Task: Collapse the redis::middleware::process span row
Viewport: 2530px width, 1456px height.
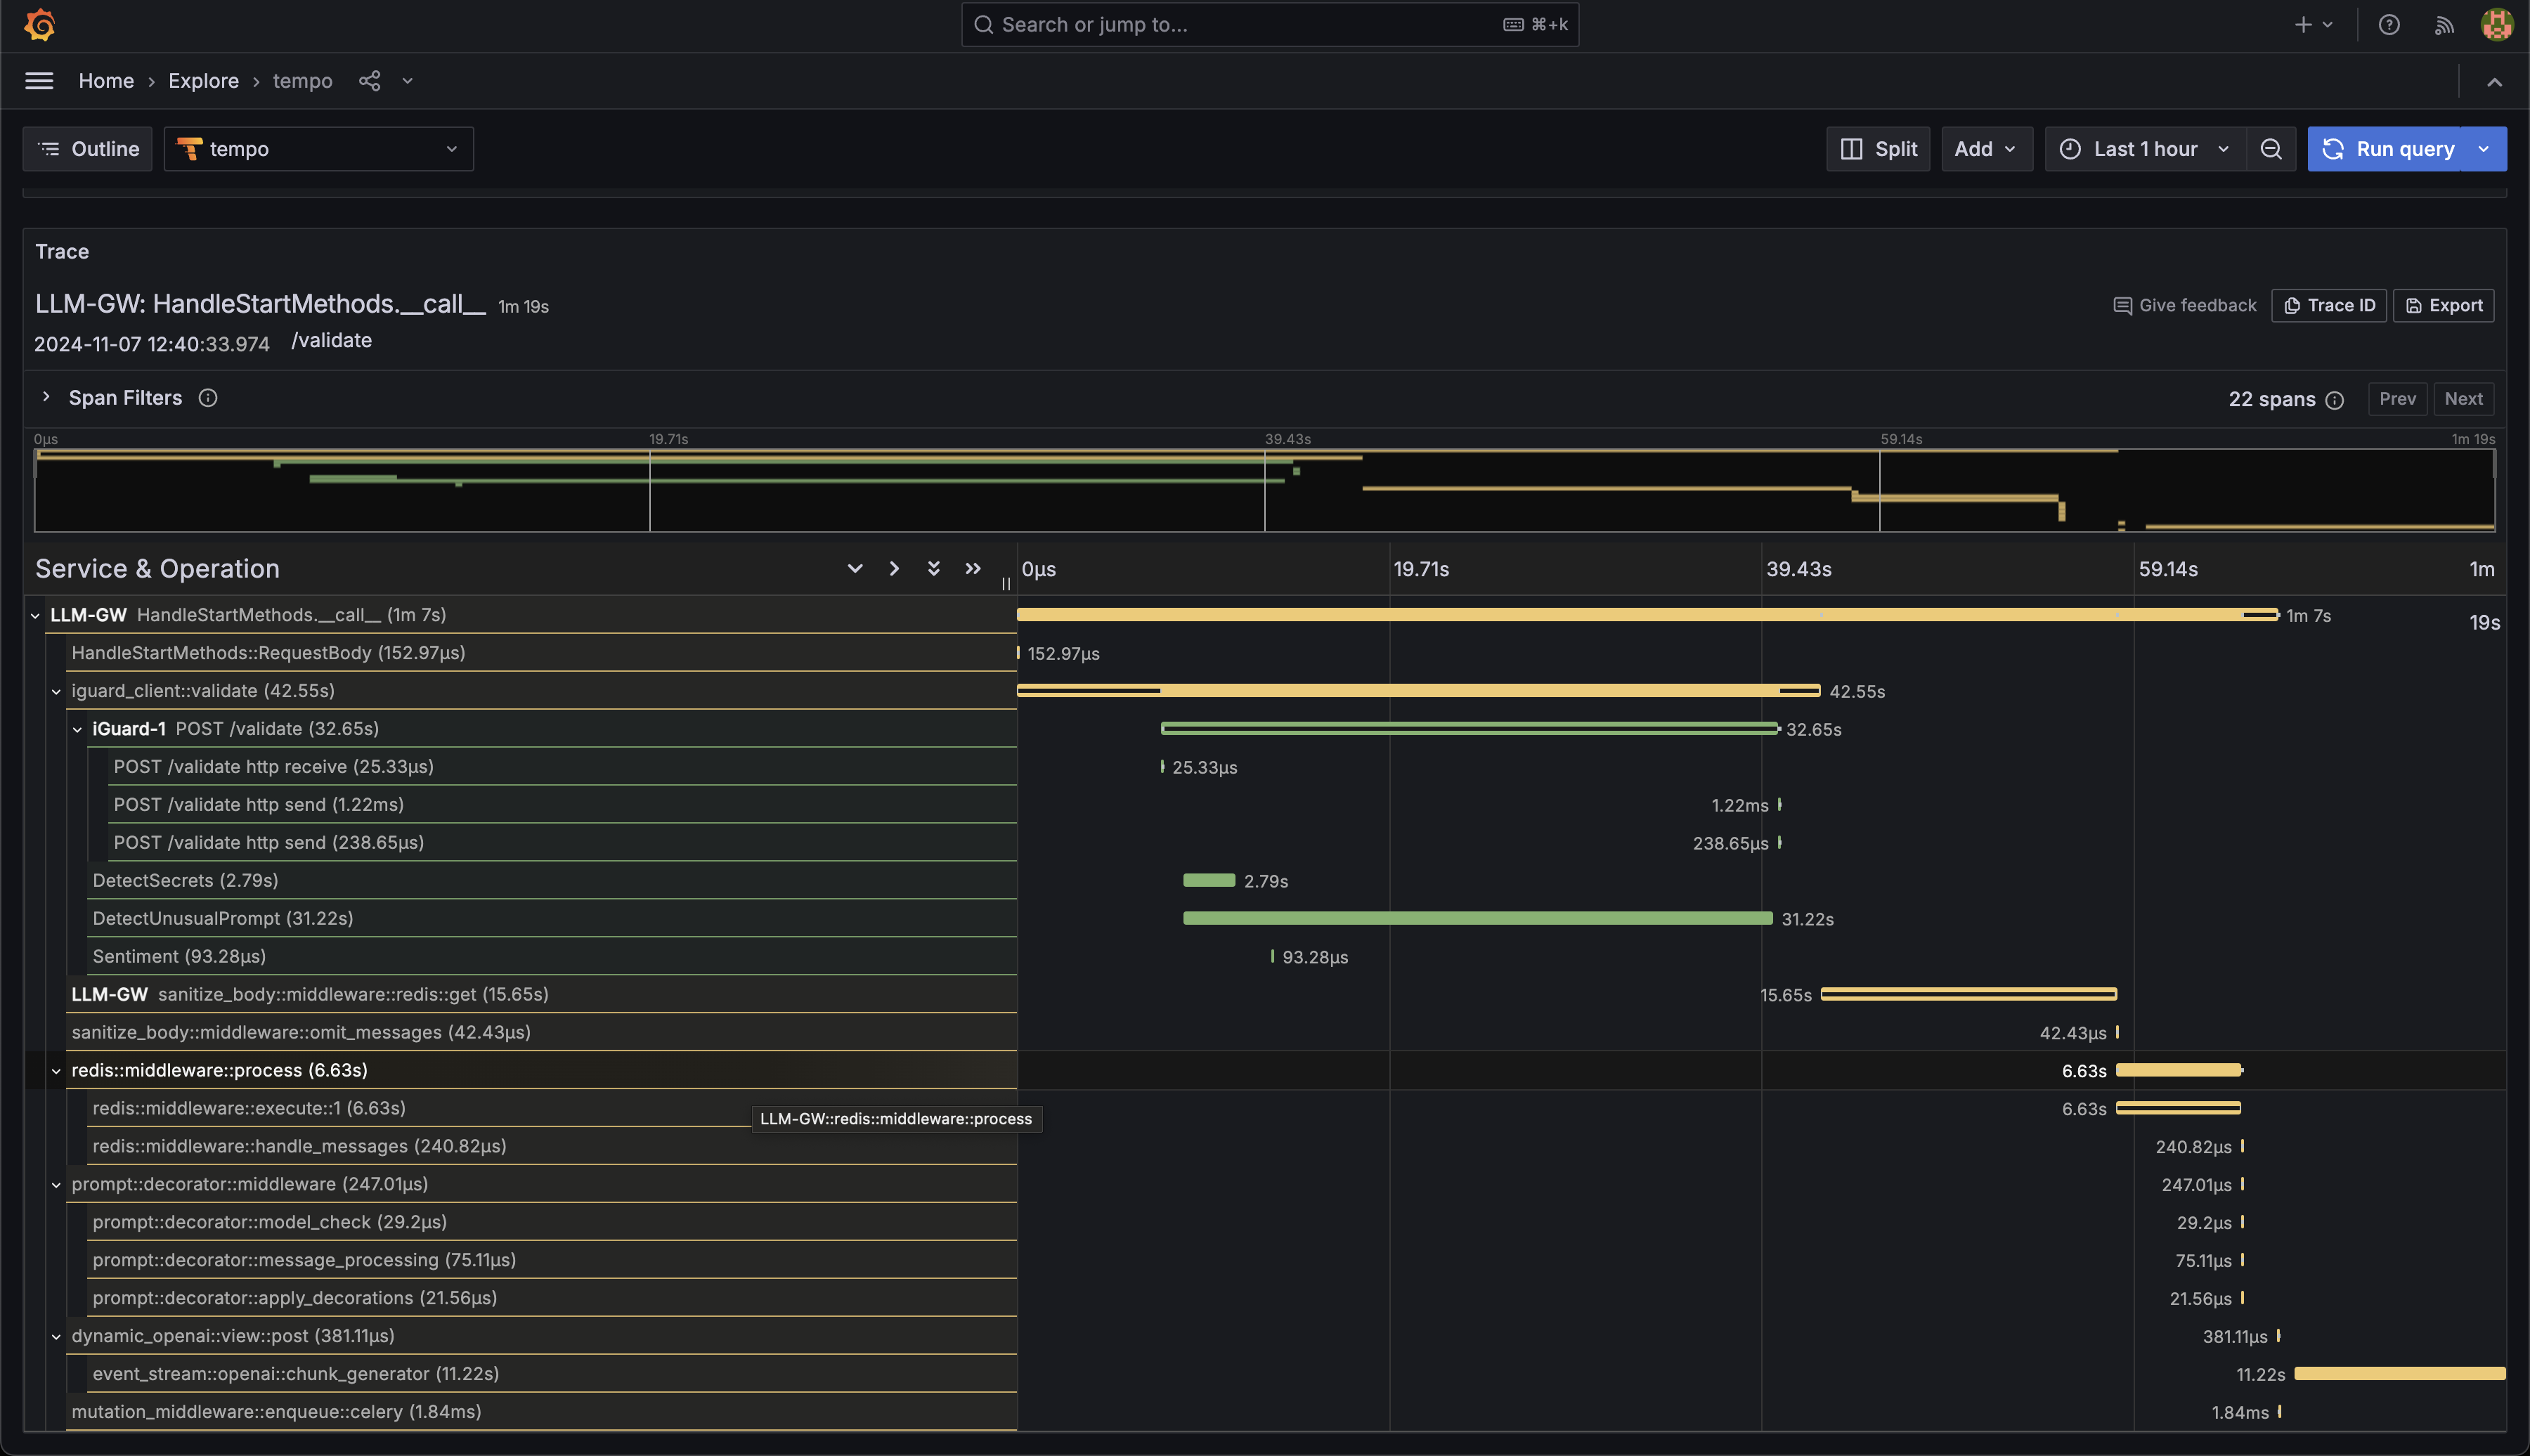Action: tap(56, 1071)
